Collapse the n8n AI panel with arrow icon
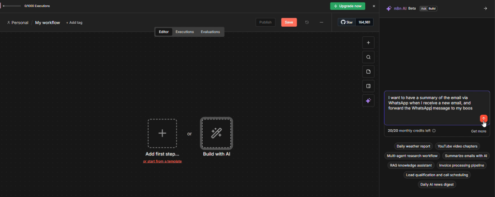The image size is (495, 197). 485,8
